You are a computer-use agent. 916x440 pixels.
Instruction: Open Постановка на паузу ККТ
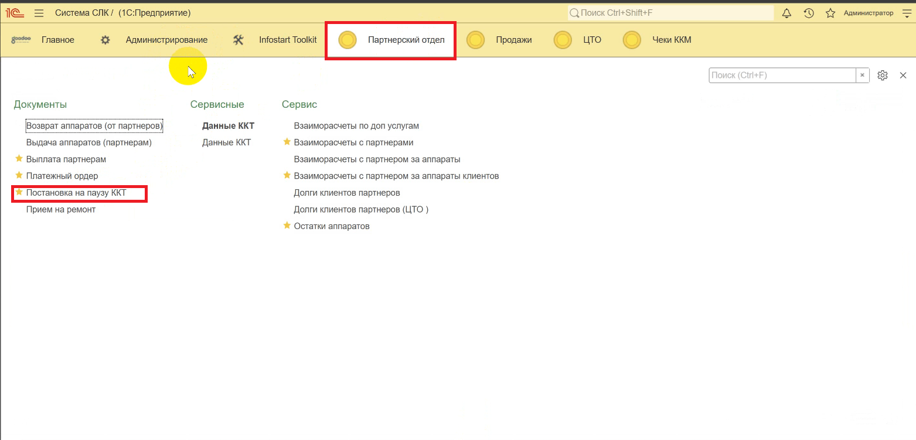[x=76, y=193]
